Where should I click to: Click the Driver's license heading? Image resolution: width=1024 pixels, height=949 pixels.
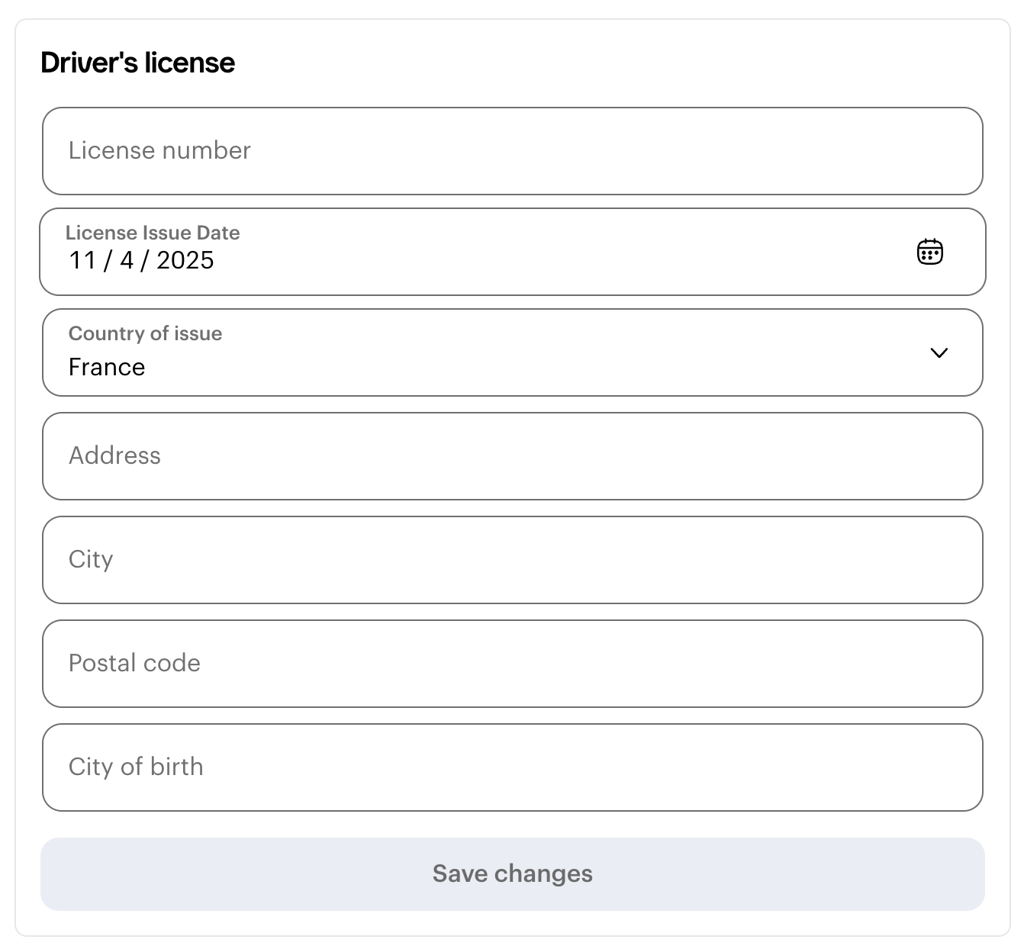coord(137,63)
